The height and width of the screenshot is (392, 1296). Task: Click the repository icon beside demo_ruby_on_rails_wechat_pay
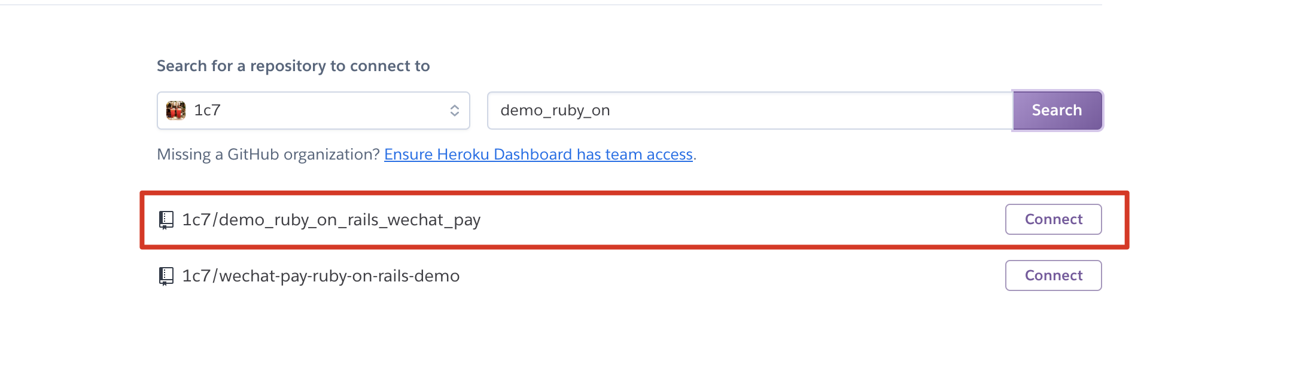(166, 220)
